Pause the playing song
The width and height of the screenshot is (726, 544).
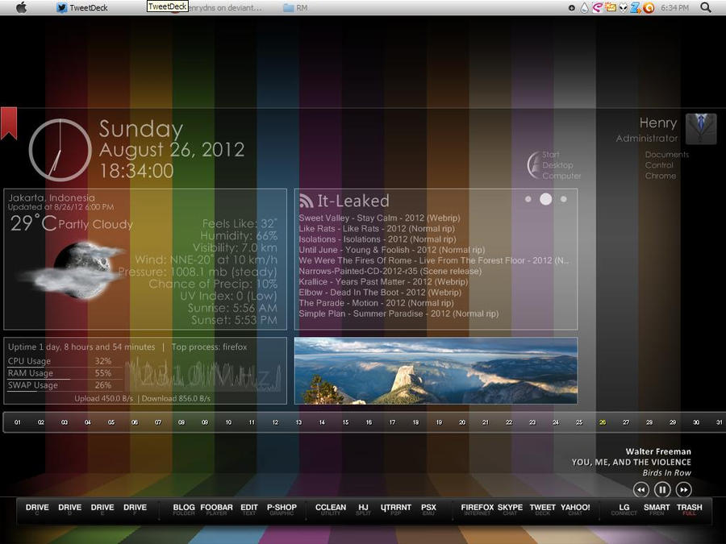pyautogui.click(x=662, y=489)
